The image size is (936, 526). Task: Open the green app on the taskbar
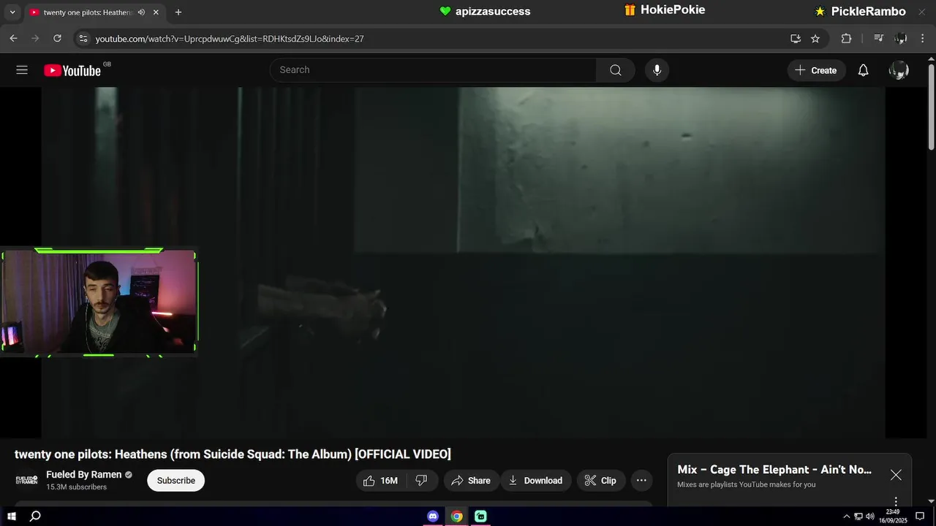480,517
